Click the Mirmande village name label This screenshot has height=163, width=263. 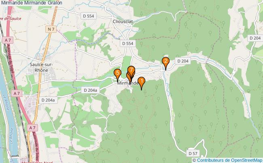click(128, 83)
